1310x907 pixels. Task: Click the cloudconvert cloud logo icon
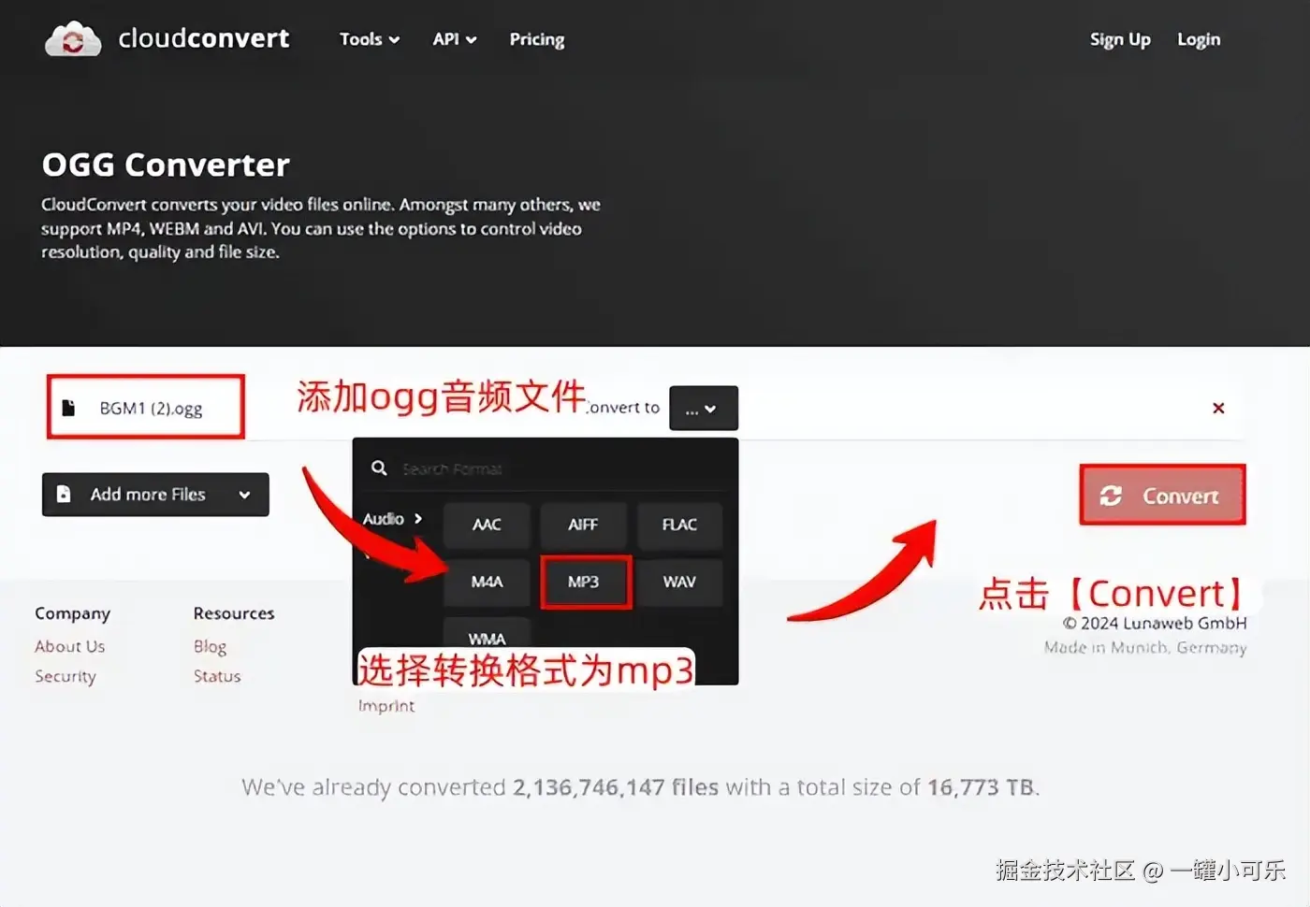tap(73, 39)
